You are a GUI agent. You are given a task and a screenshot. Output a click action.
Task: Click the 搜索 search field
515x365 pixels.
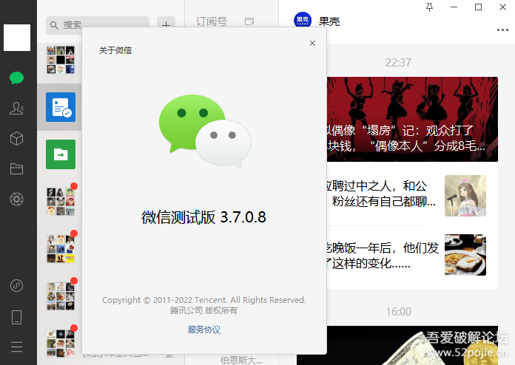[x=98, y=25]
